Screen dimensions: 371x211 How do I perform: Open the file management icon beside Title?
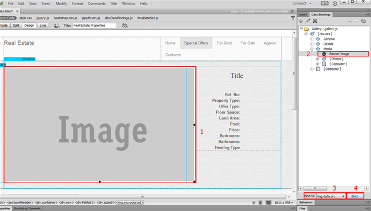point(124,26)
